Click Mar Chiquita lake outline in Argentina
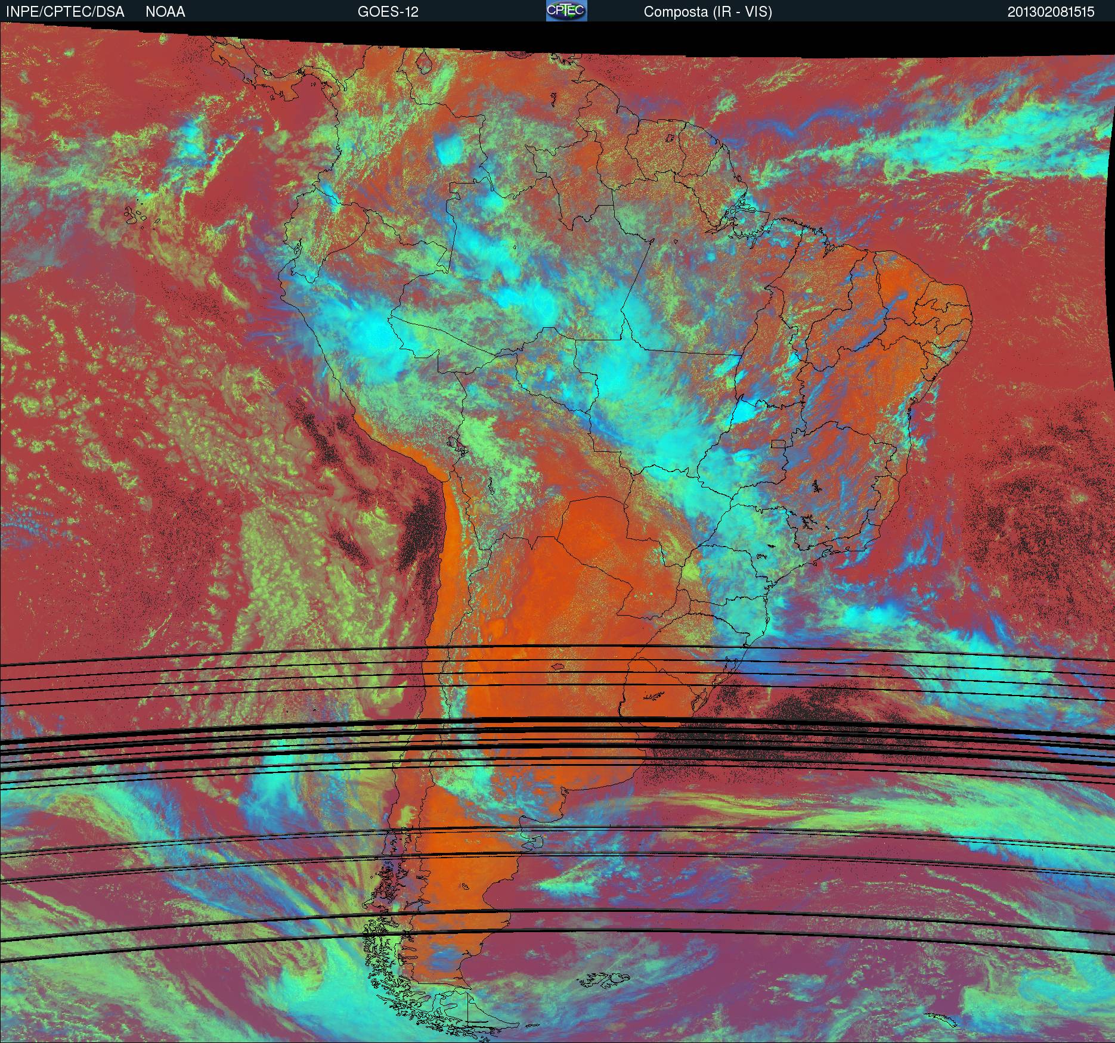 tap(559, 668)
